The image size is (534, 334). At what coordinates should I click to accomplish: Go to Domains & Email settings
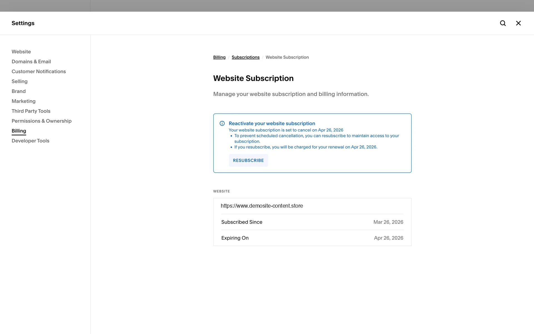pos(31,62)
